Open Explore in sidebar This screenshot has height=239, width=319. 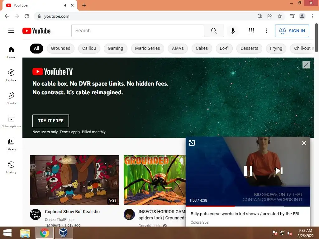(x=11, y=75)
